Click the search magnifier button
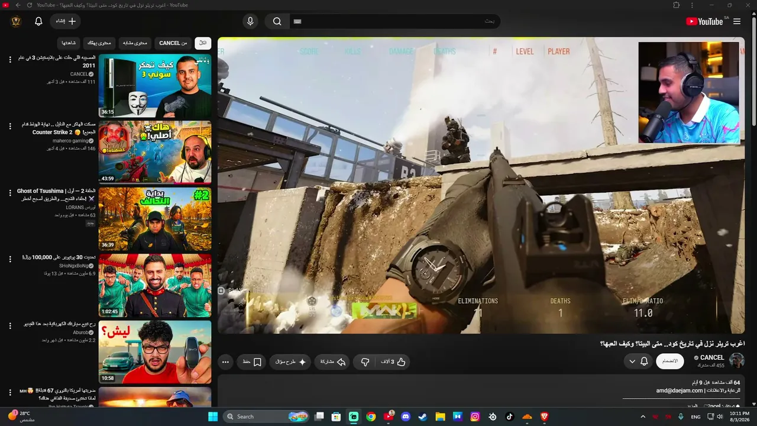Screen dimensions: 757x426 pyautogui.click(x=277, y=21)
